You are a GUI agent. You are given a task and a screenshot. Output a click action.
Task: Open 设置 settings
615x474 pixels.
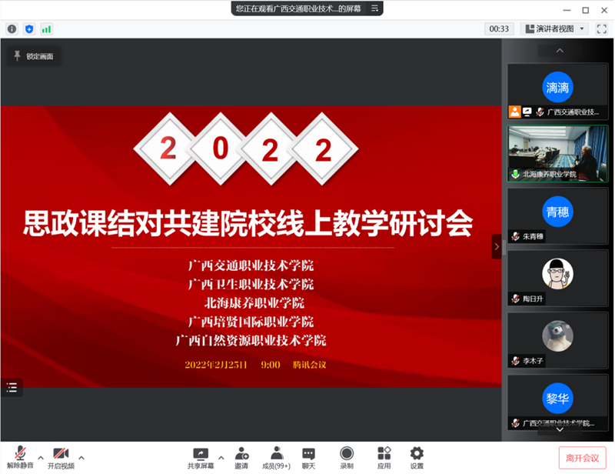coord(417,458)
